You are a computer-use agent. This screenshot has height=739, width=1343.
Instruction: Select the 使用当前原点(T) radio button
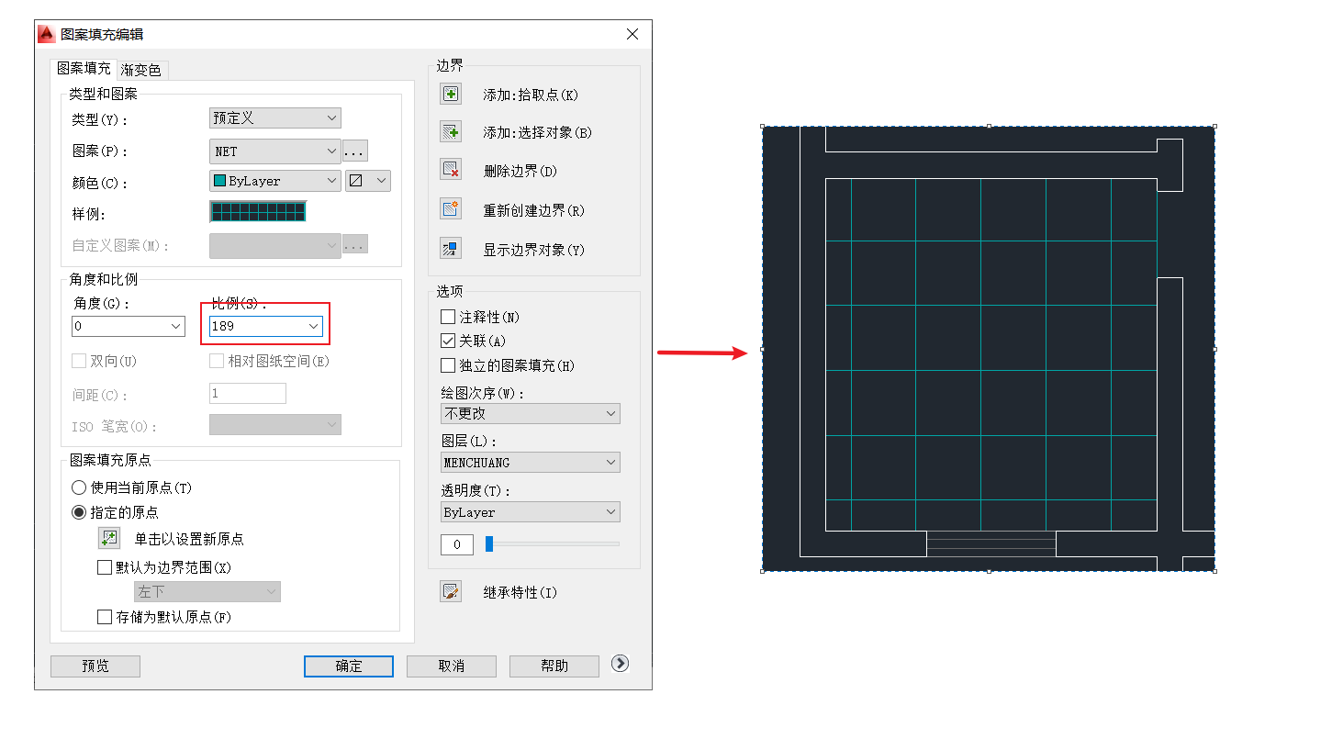78,487
